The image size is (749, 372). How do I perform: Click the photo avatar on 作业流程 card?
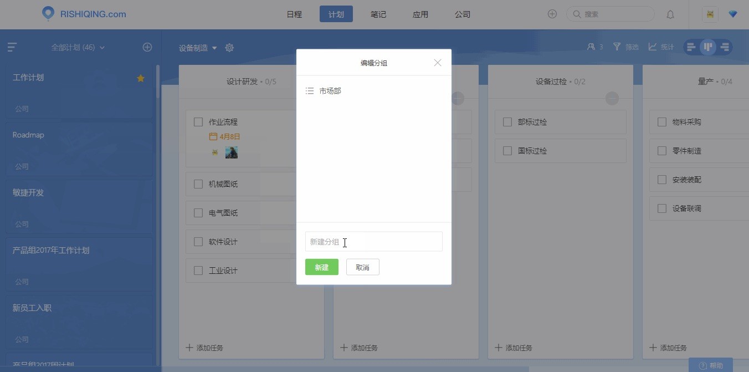232,152
